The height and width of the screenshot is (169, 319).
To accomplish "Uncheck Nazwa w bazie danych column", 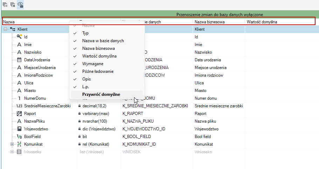I will 107,41.
